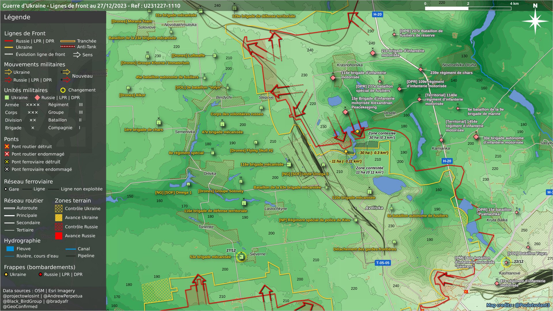Viewport: 553px width, 311px height.
Task: Click the Ukraine strike dot in Frappes legend
Action: click(x=6, y=274)
